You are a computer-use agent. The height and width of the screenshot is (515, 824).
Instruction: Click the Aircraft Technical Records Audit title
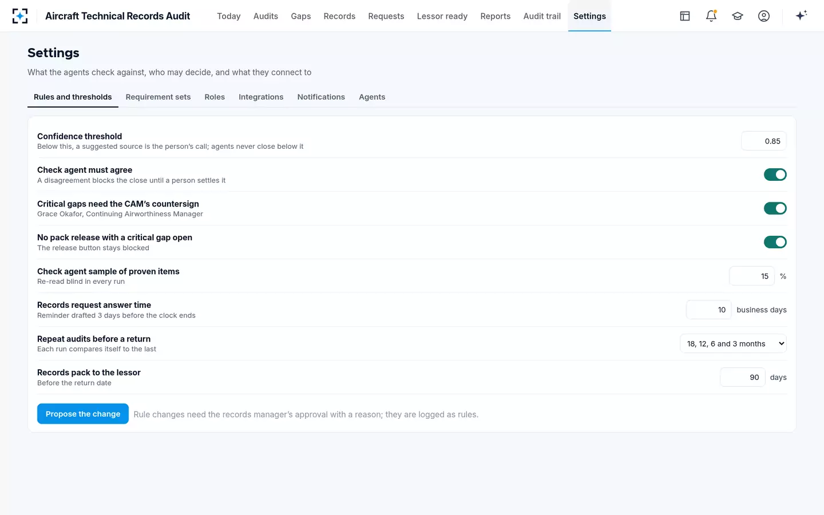[118, 16]
